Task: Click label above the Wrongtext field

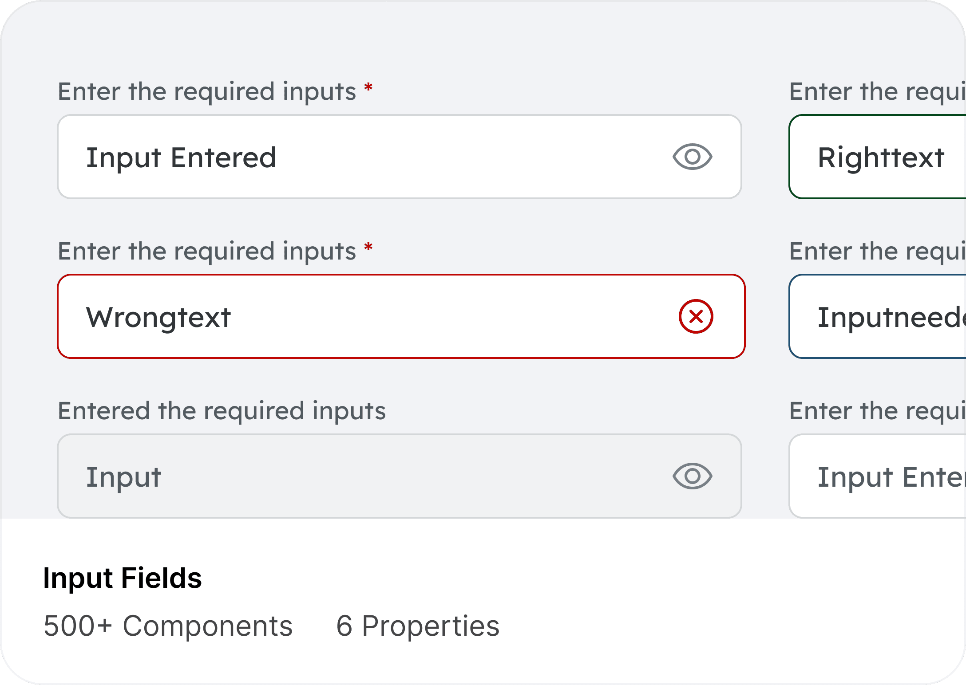Action: pyautogui.click(x=207, y=251)
